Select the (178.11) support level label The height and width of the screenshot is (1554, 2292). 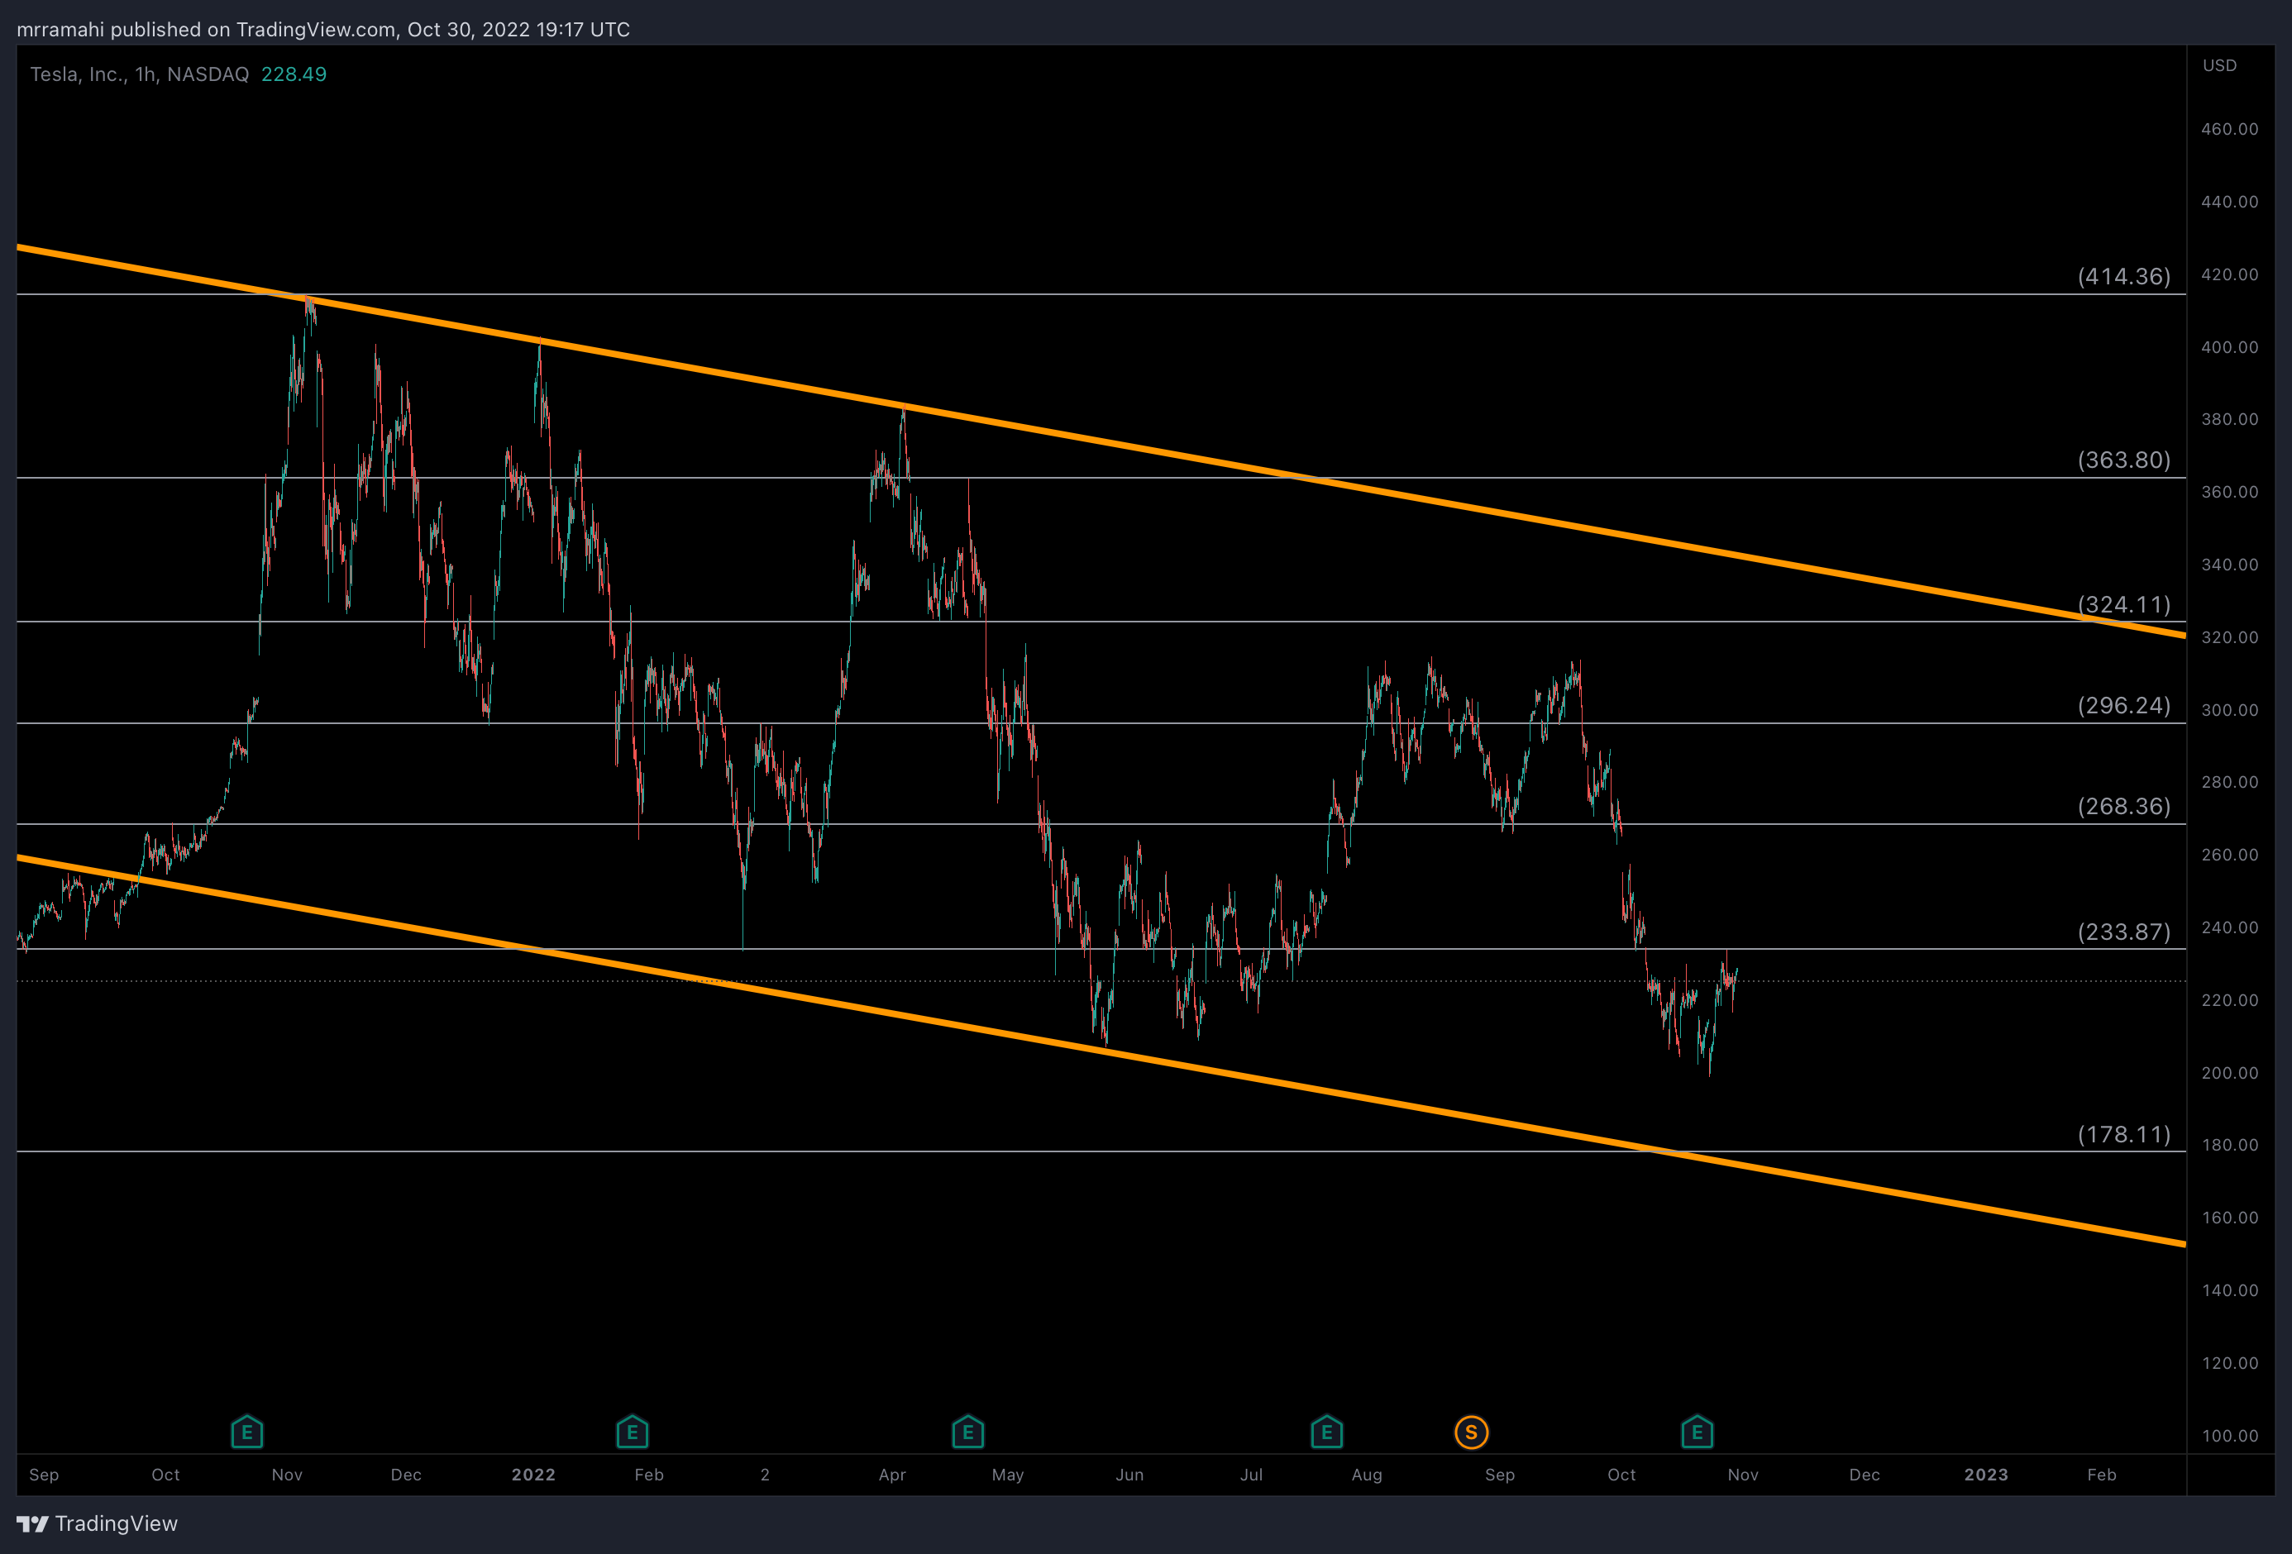click(x=2123, y=1134)
